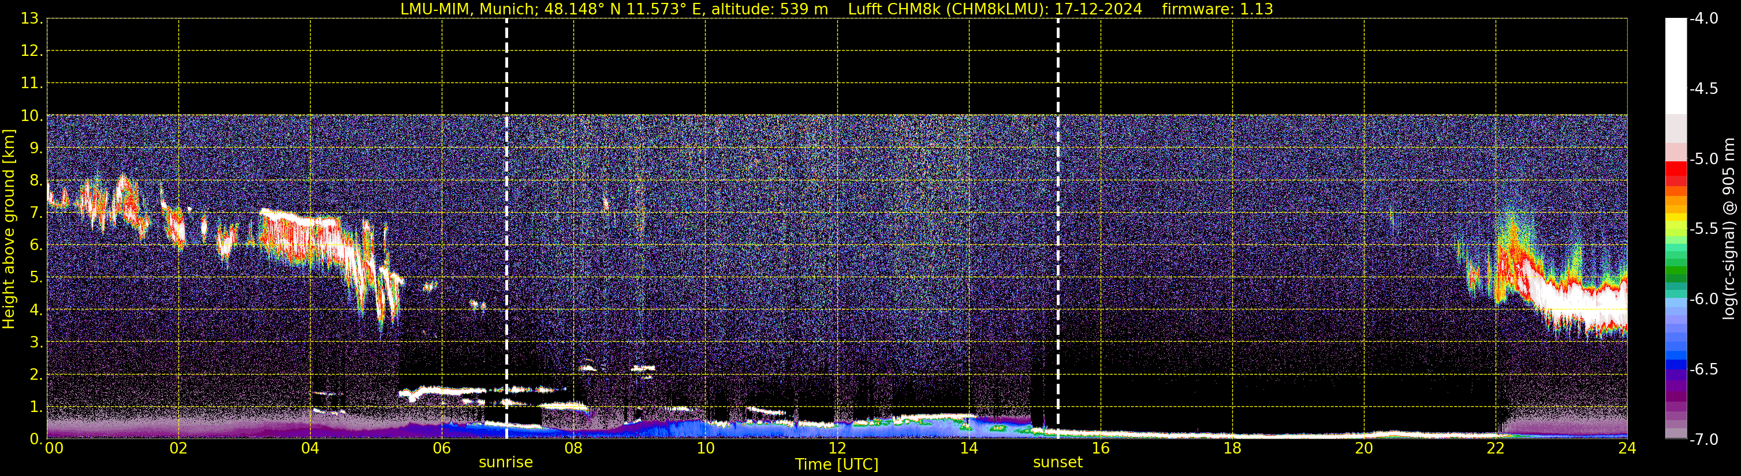
Task: Click the x-axis tick label '16'
Action: click(x=1101, y=449)
